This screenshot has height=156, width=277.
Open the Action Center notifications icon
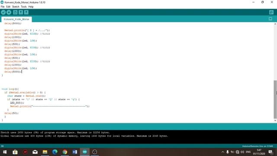point(271,152)
